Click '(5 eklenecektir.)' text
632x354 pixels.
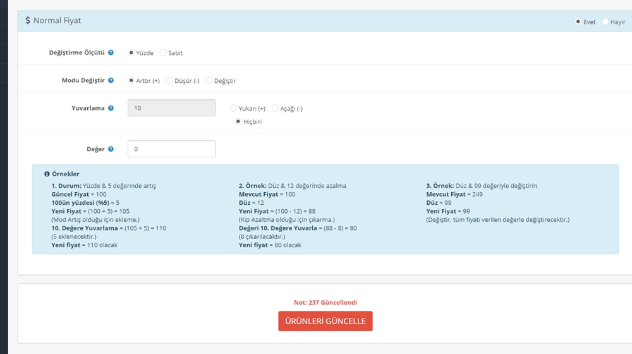pos(74,236)
